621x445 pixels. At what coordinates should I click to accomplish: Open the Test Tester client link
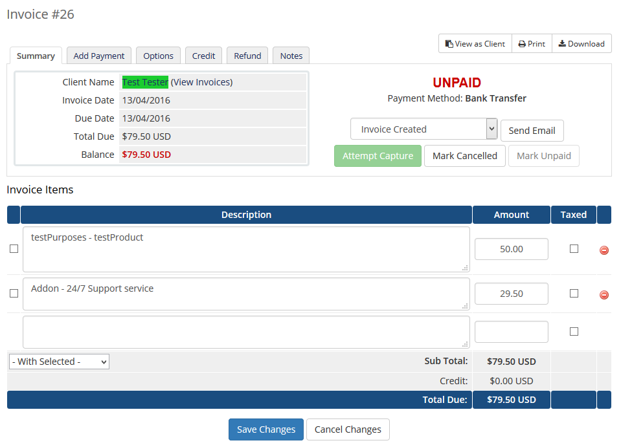[145, 82]
